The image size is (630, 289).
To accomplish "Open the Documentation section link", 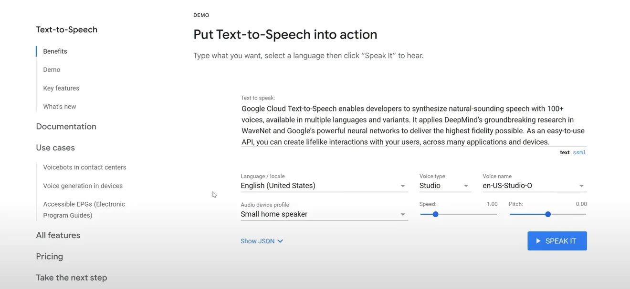I will [66, 126].
